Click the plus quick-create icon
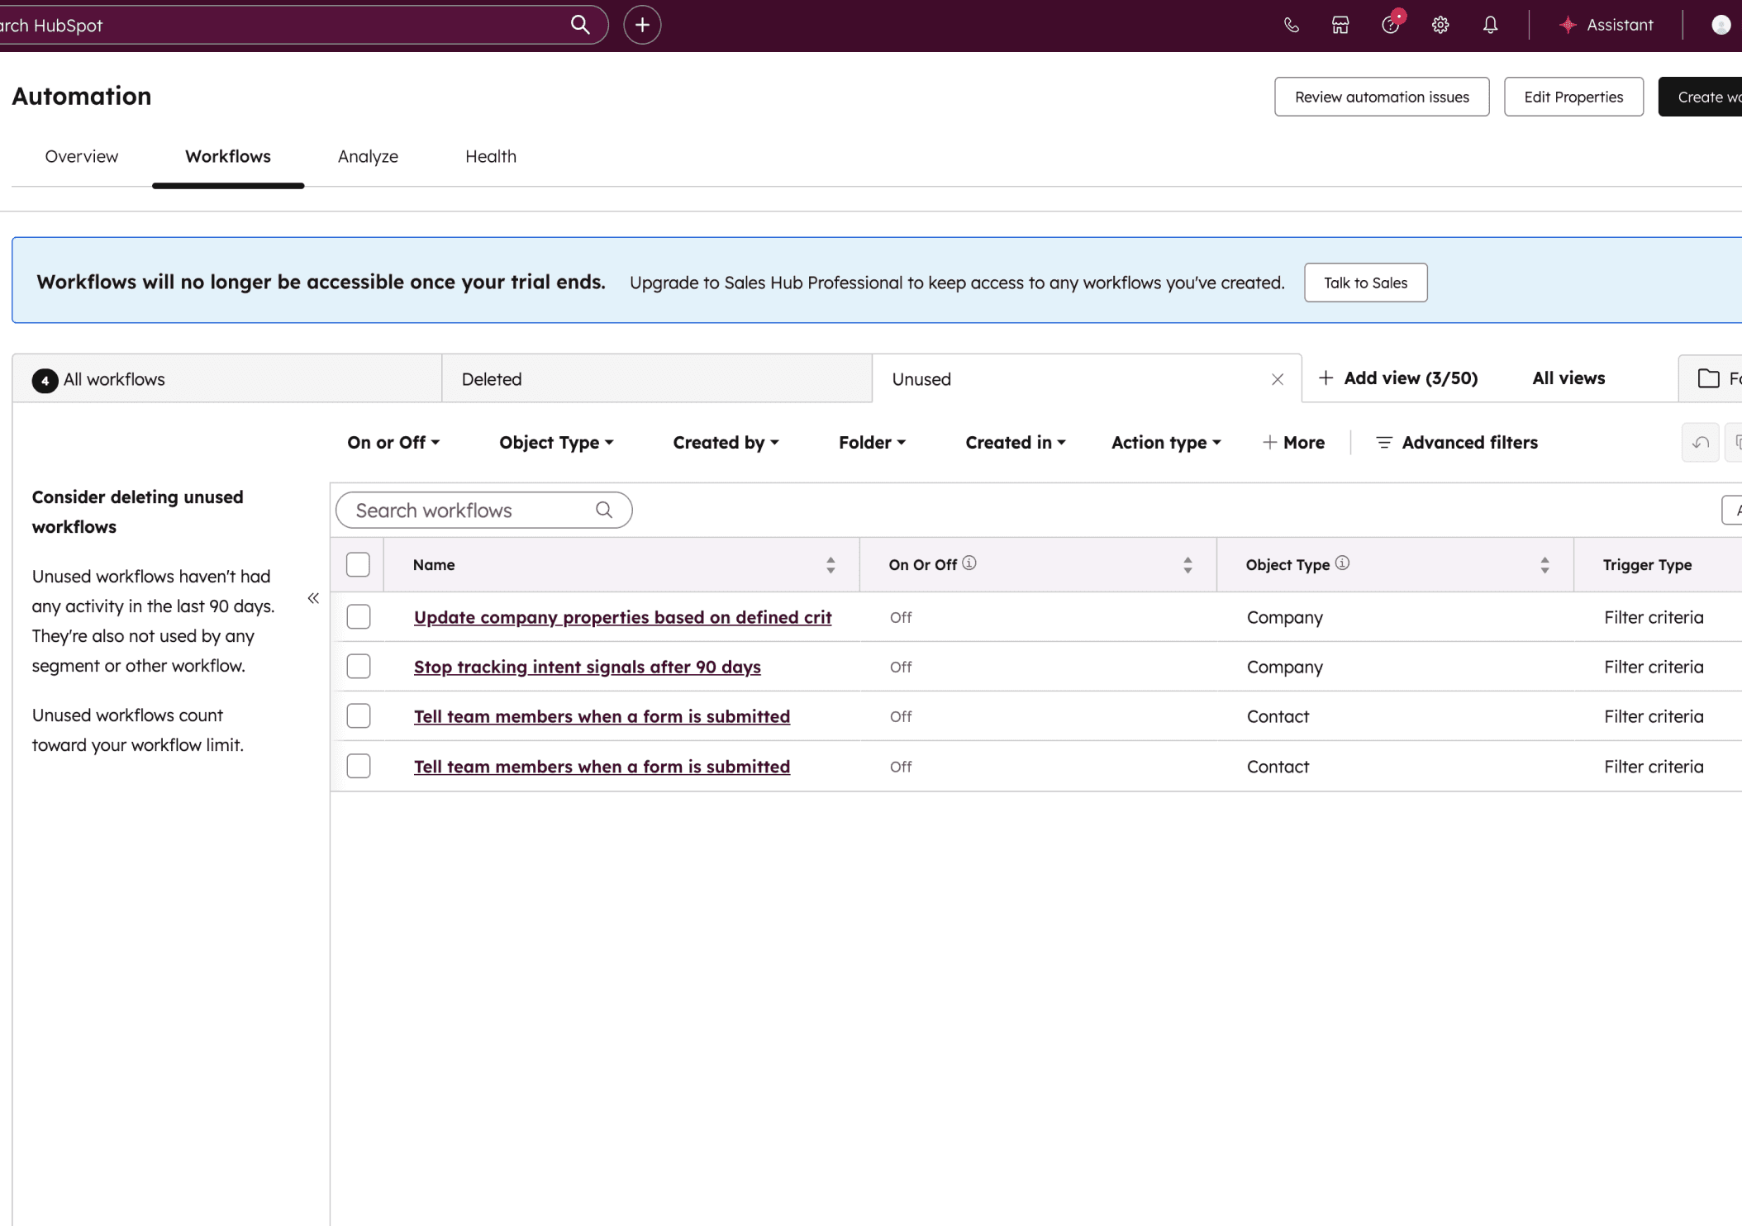 tap(642, 25)
